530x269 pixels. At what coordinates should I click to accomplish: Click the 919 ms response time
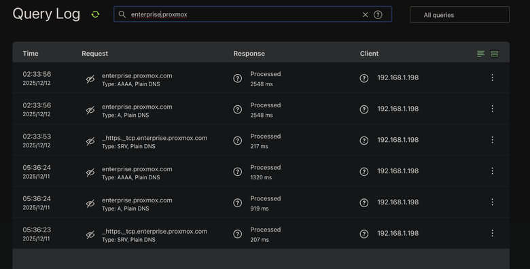(x=260, y=209)
